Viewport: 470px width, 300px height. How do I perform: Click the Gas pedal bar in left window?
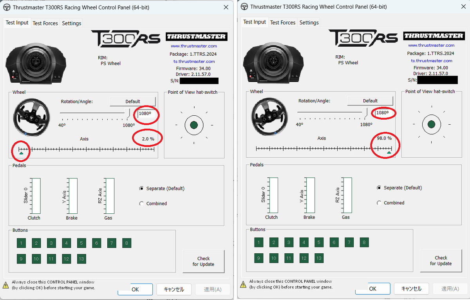[109, 196]
